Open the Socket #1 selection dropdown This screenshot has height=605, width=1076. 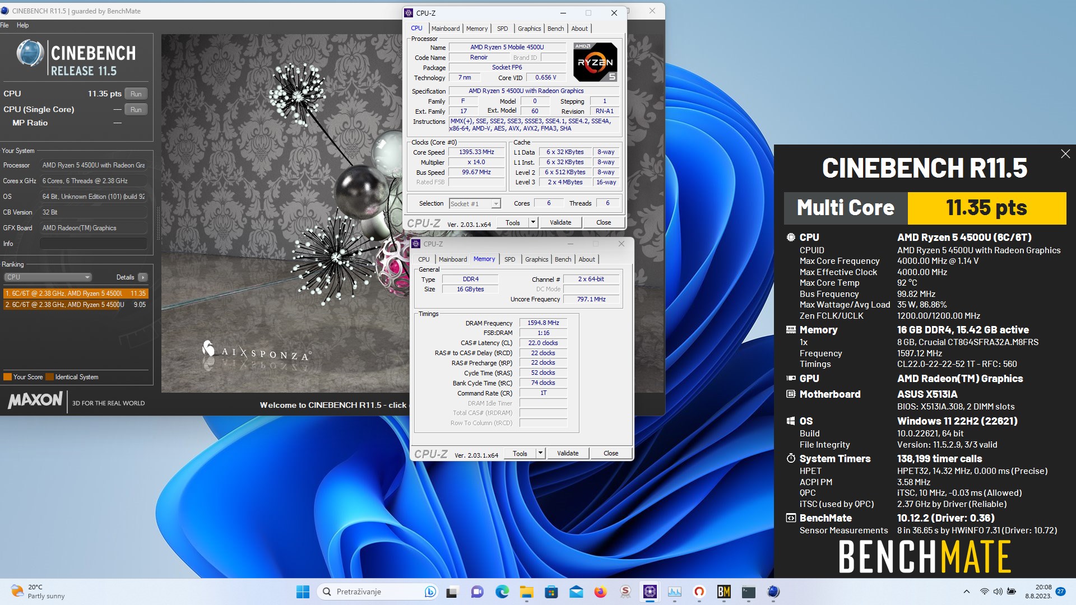tap(475, 204)
